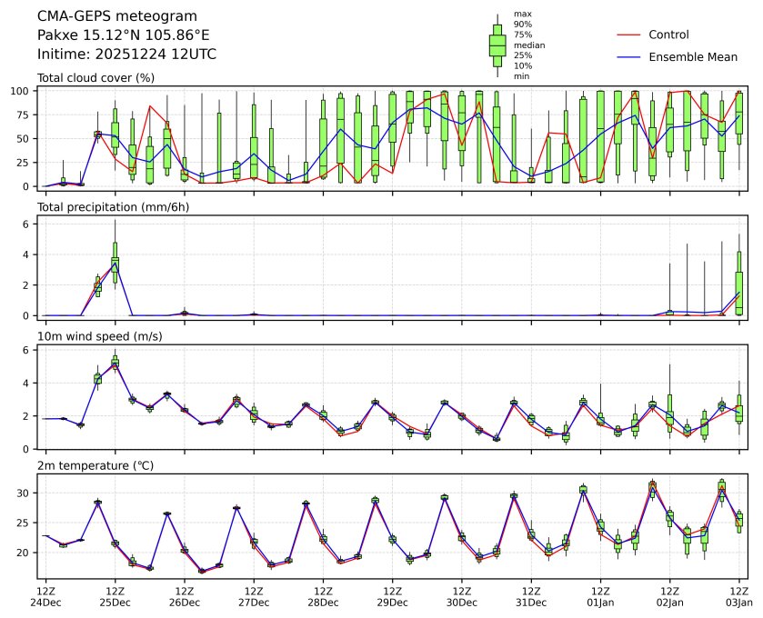Screen dimensions: 763x618
Task: Click the 'min' label in the boxplot legend
Action: (522, 76)
